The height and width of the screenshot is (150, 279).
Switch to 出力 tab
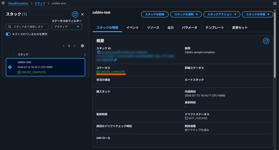tap(171, 28)
